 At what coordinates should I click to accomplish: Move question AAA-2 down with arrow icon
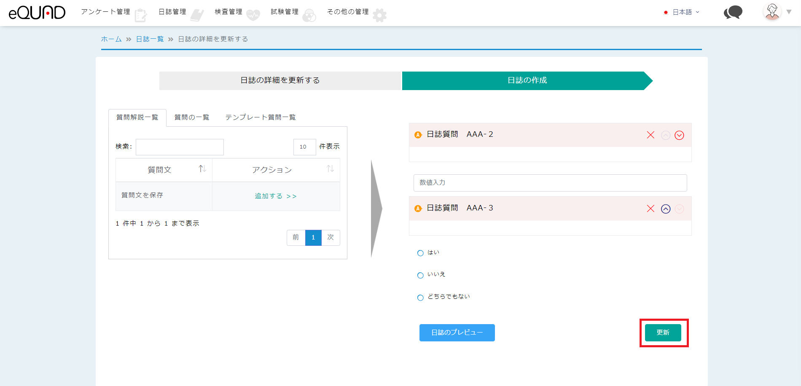tap(679, 135)
